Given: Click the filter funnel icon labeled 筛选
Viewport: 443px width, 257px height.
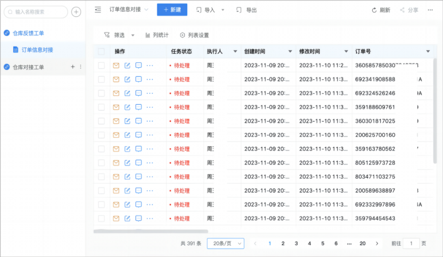Looking at the screenshot, I should click(x=107, y=35).
